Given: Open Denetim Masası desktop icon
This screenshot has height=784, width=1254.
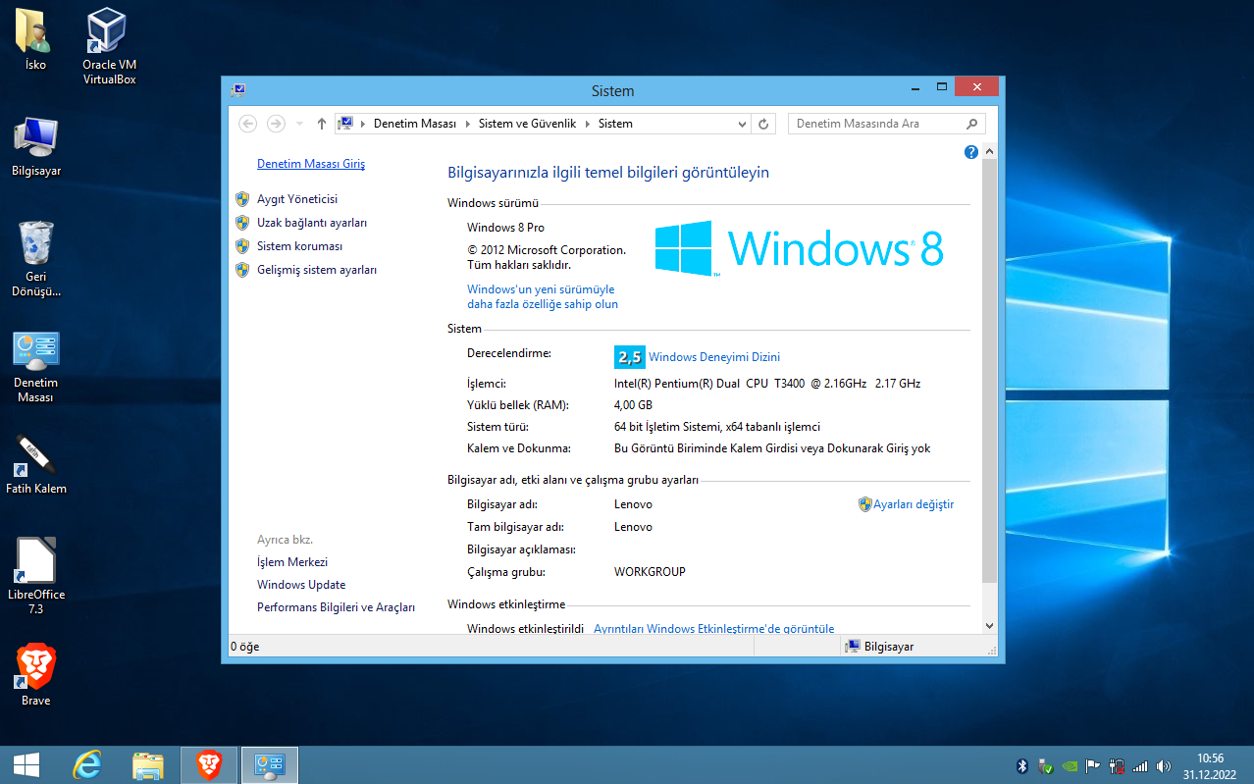Looking at the screenshot, I should [x=36, y=366].
